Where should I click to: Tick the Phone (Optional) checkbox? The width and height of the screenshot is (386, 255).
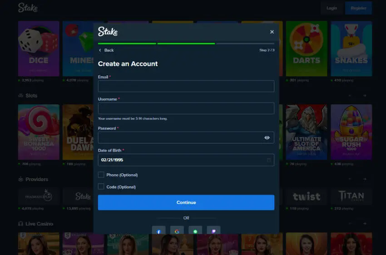pyautogui.click(x=101, y=175)
